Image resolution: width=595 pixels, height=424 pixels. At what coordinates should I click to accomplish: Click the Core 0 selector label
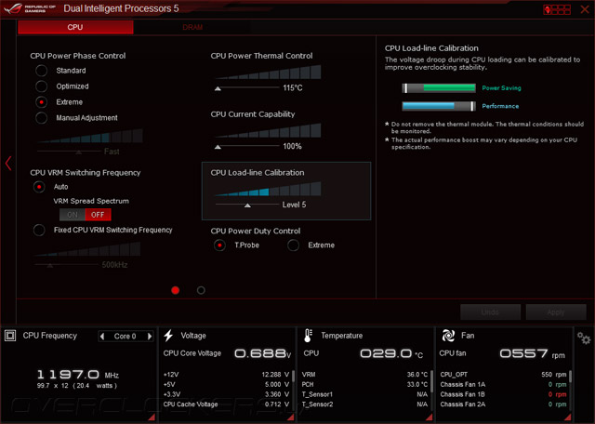(x=126, y=337)
